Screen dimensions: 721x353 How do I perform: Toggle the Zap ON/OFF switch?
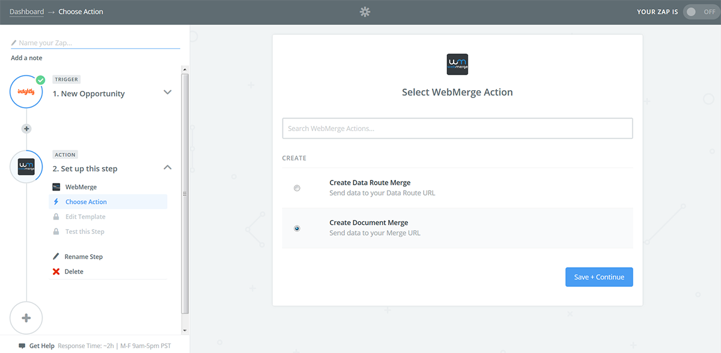click(701, 11)
